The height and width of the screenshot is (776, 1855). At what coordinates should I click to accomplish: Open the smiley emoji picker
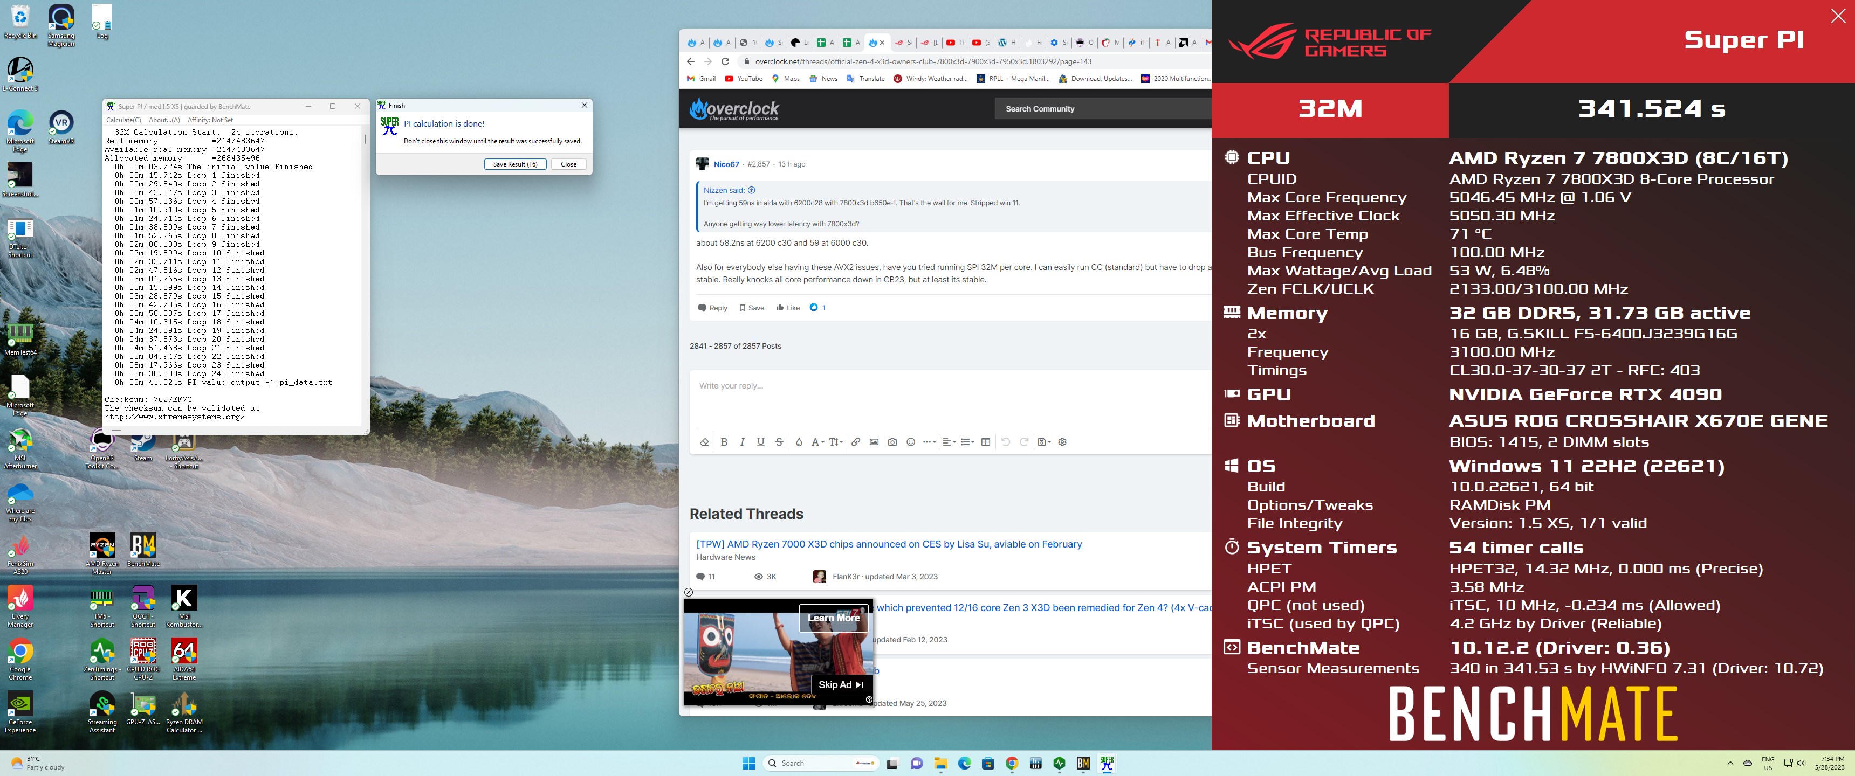point(910,442)
